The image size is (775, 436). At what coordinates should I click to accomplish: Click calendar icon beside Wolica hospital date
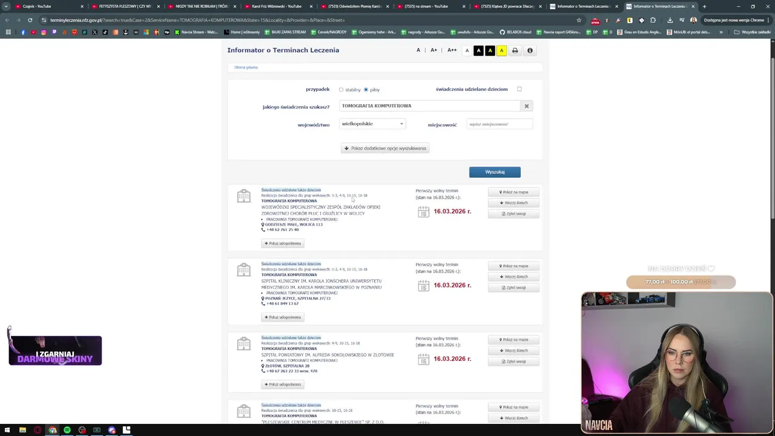coord(423,211)
